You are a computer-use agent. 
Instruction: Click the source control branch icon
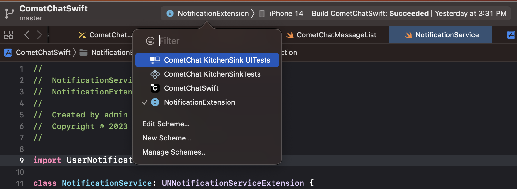10,13
